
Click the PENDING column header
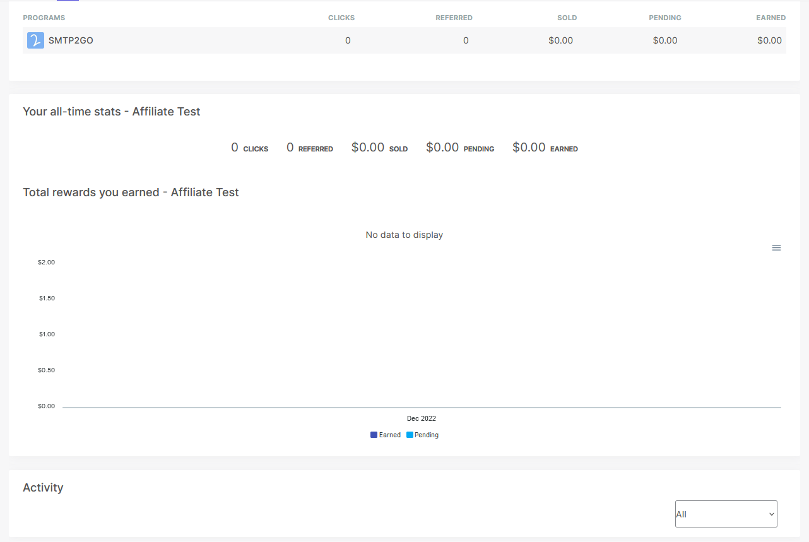pos(665,18)
